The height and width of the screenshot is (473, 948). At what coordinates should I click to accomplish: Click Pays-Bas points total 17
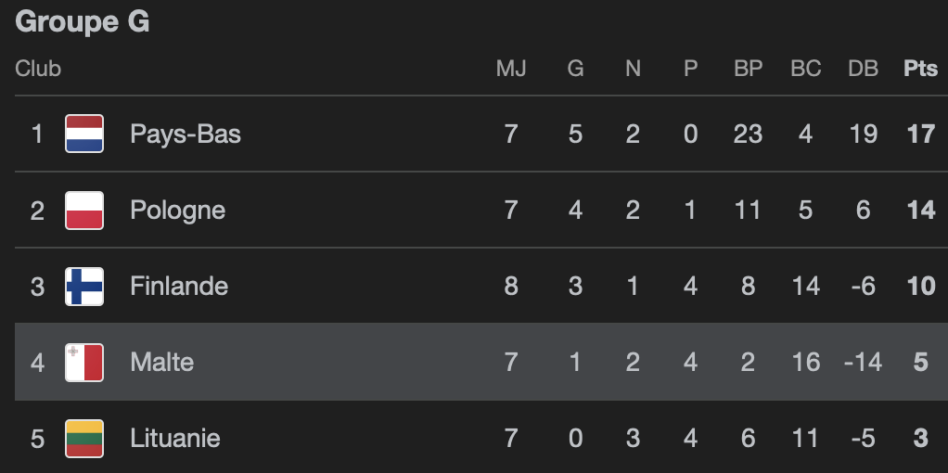(920, 134)
